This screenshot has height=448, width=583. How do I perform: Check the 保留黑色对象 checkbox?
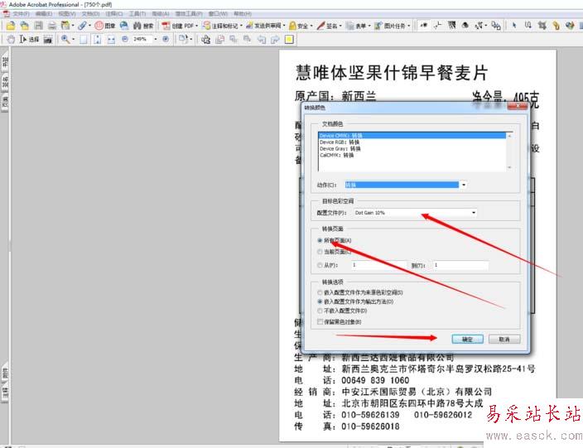click(320, 321)
